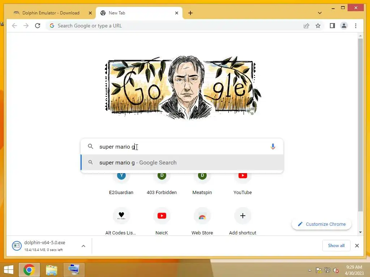Open the Alt Codes List shortcut
This screenshot has height=277, width=370.
click(121, 221)
